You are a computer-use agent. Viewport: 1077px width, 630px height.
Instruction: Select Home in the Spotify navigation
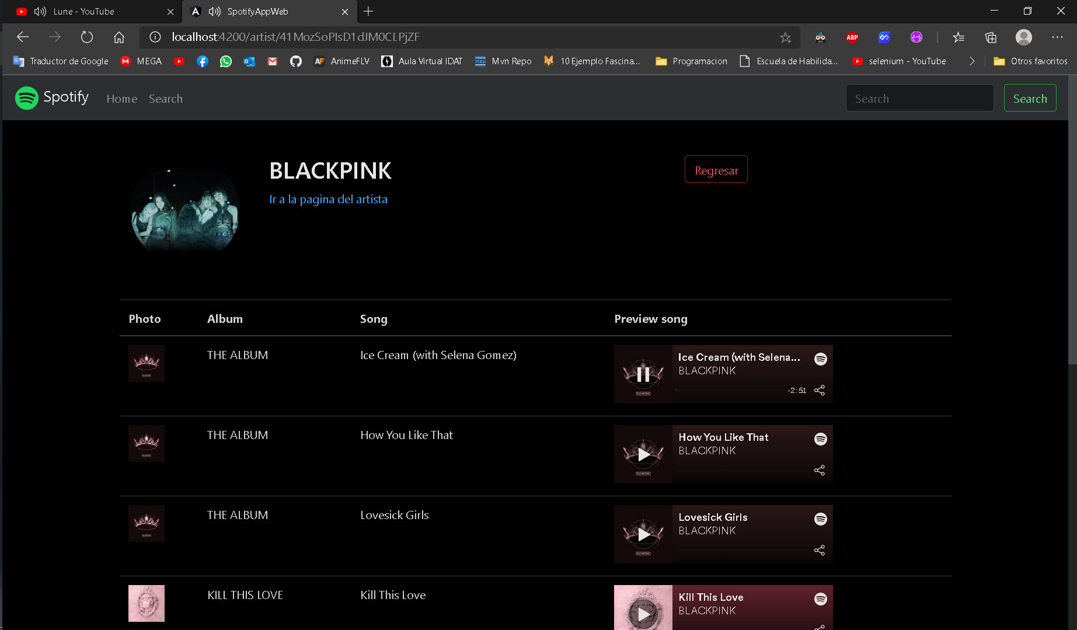click(121, 98)
